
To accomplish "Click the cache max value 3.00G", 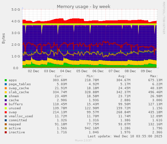I will click(x=157, y=100).
